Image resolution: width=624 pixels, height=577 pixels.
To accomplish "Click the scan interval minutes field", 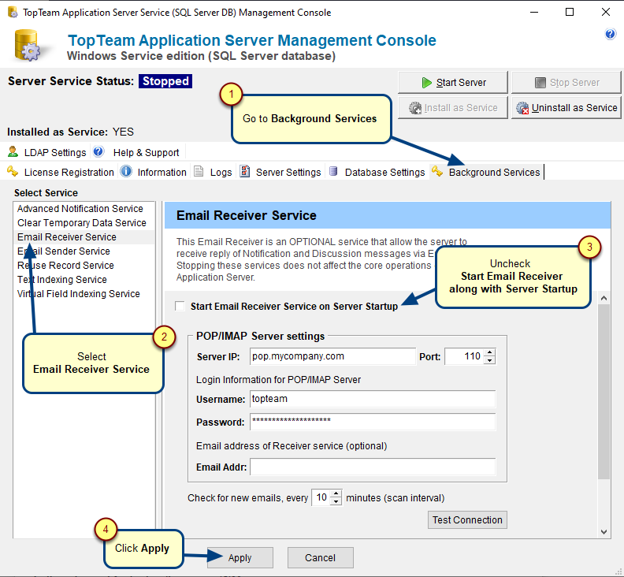I will (321, 497).
